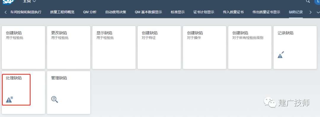Click the 管理缺陷 tile title
320x117 pixels.
tap(59, 78)
